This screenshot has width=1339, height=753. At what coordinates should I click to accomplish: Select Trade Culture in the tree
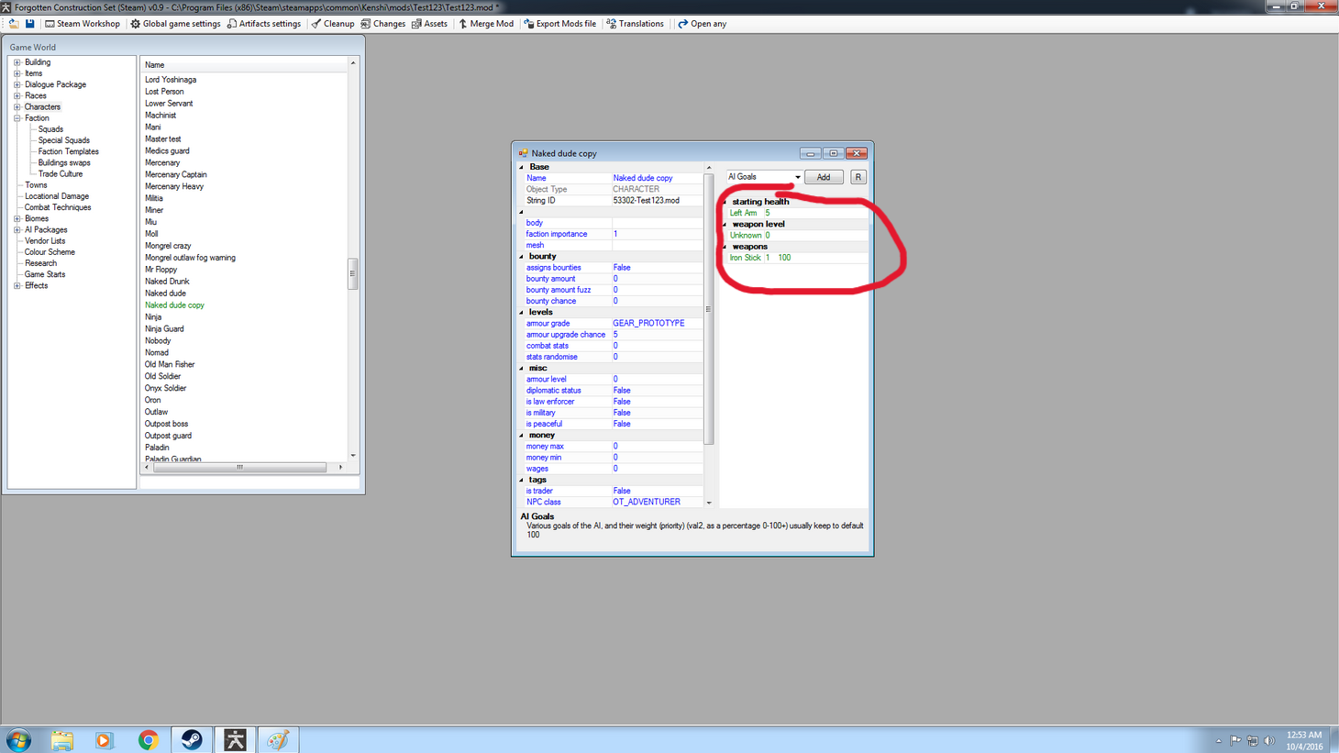[x=61, y=174]
